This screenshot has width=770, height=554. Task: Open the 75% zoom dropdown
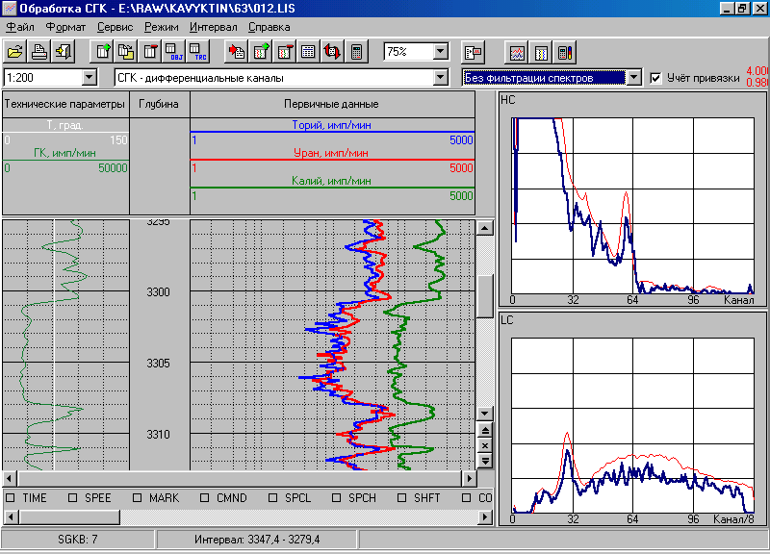[x=441, y=51]
